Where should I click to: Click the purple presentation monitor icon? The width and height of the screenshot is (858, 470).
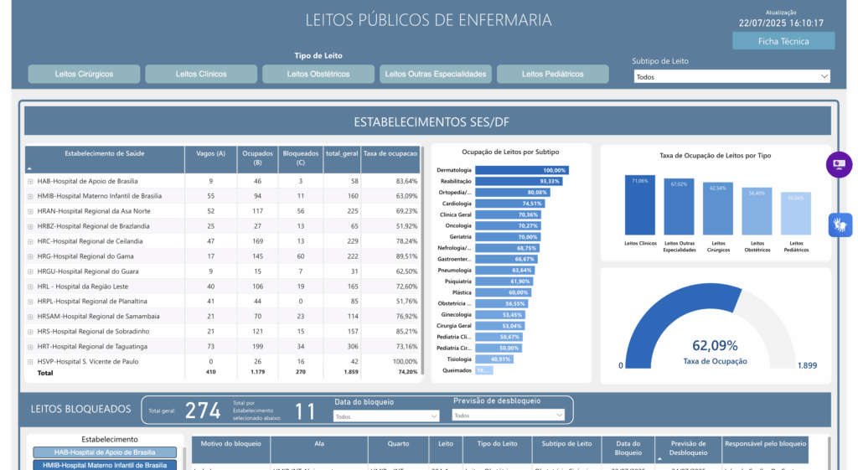tap(839, 164)
